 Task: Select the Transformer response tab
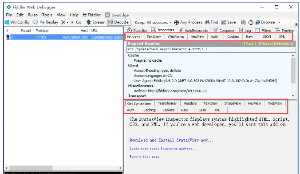(x=167, y=103)
